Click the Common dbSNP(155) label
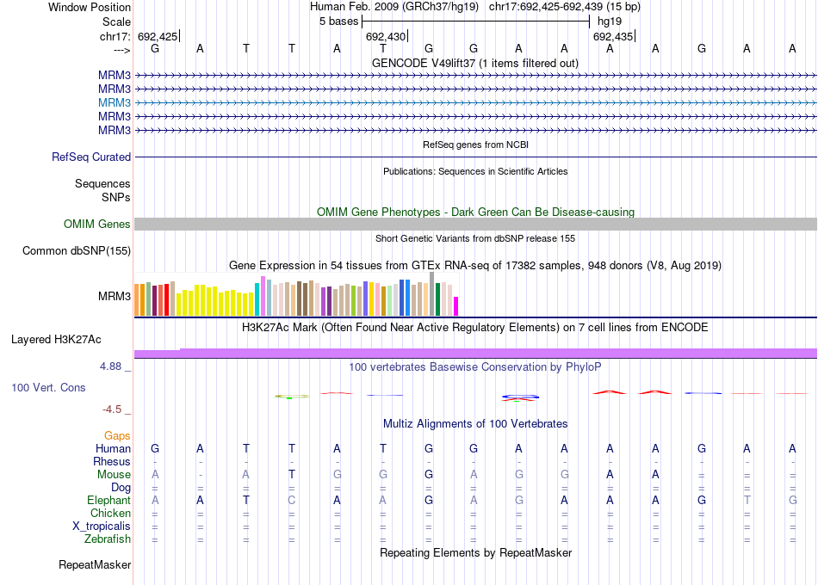The image size is (818, 585). (x=77, y=251)
